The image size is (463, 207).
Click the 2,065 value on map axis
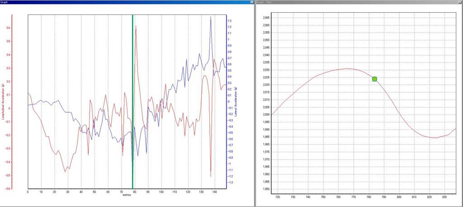266,18
